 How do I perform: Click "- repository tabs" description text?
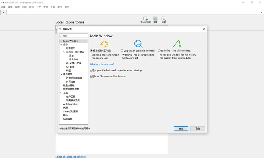[99, 58]
